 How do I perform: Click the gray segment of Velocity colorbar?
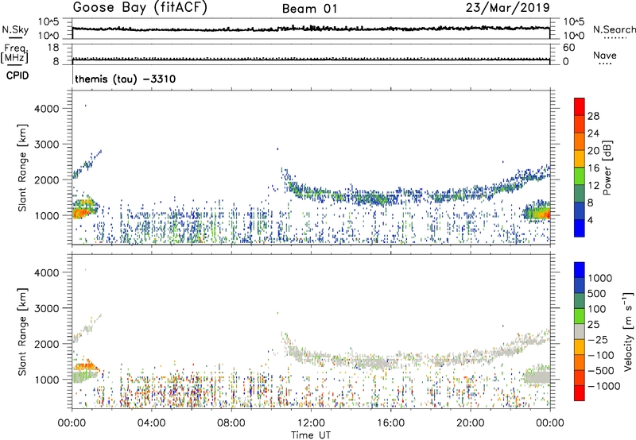click(580, 331)
